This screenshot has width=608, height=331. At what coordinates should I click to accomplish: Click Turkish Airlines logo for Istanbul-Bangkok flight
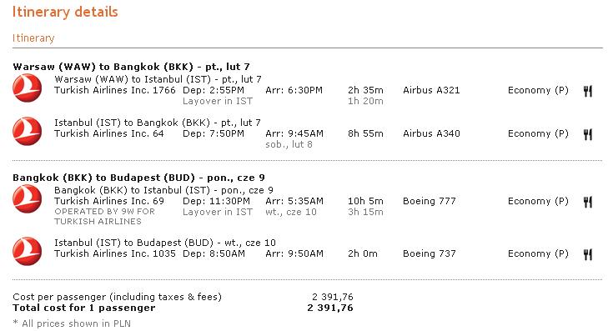[x=28, y=132]
